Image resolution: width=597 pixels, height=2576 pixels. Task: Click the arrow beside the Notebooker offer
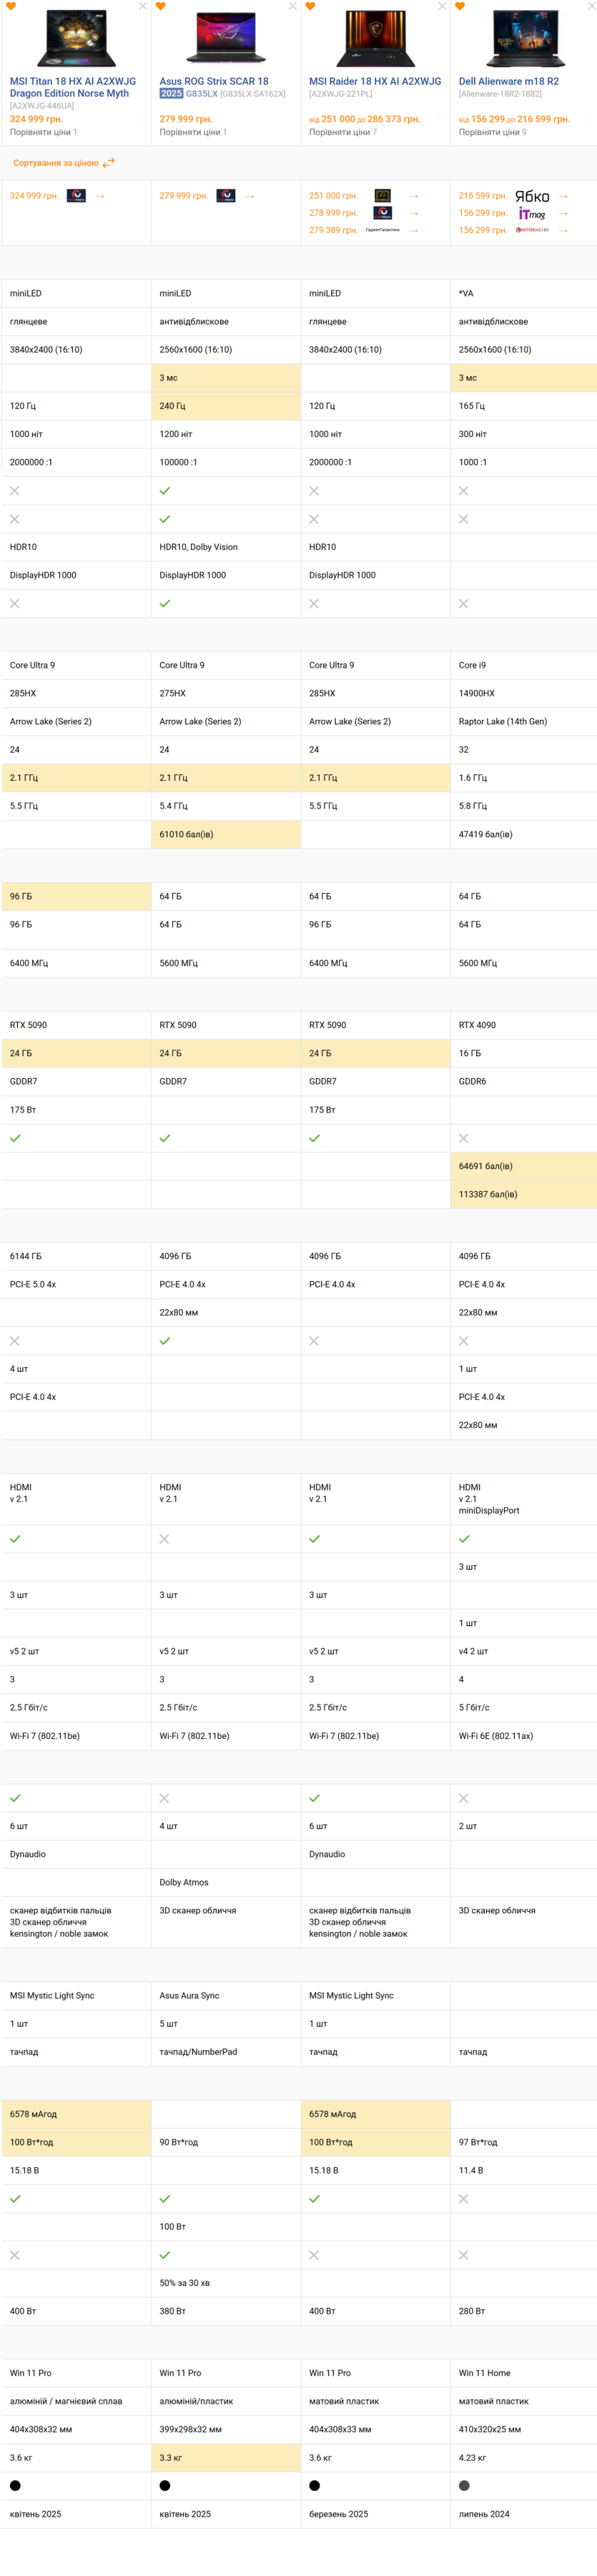click(564, 230)
